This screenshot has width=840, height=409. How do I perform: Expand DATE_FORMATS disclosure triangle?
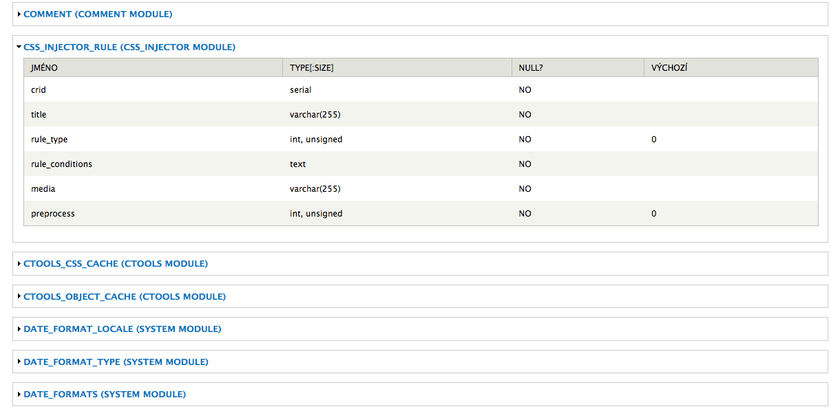[x=19, y=395]
